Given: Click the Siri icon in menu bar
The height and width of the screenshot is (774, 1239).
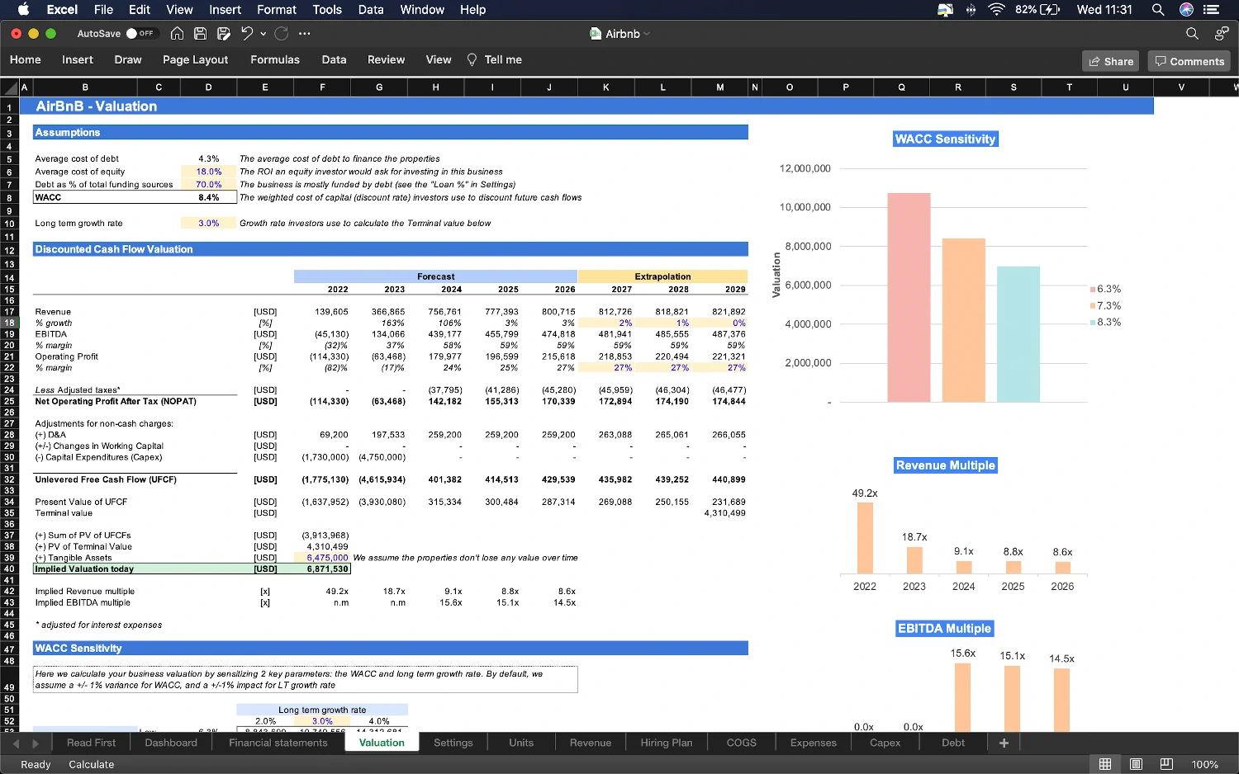Looking at the screenshot, I should (1186, 10).
